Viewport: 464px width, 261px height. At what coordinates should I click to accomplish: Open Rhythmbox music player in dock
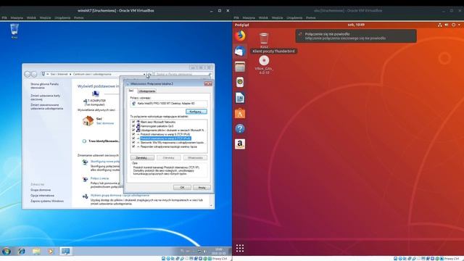(240, 82)
